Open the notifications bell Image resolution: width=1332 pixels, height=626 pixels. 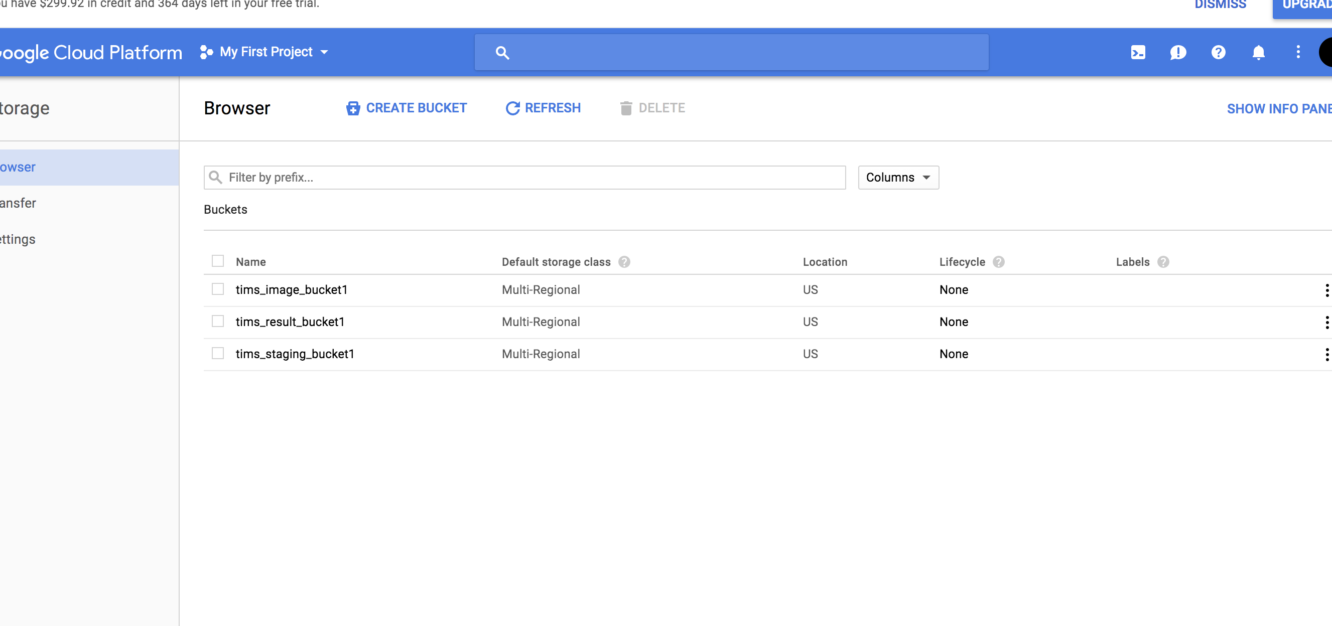point(1258,52)
